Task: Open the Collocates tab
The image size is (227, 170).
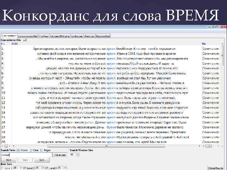Action: point(77,36)
